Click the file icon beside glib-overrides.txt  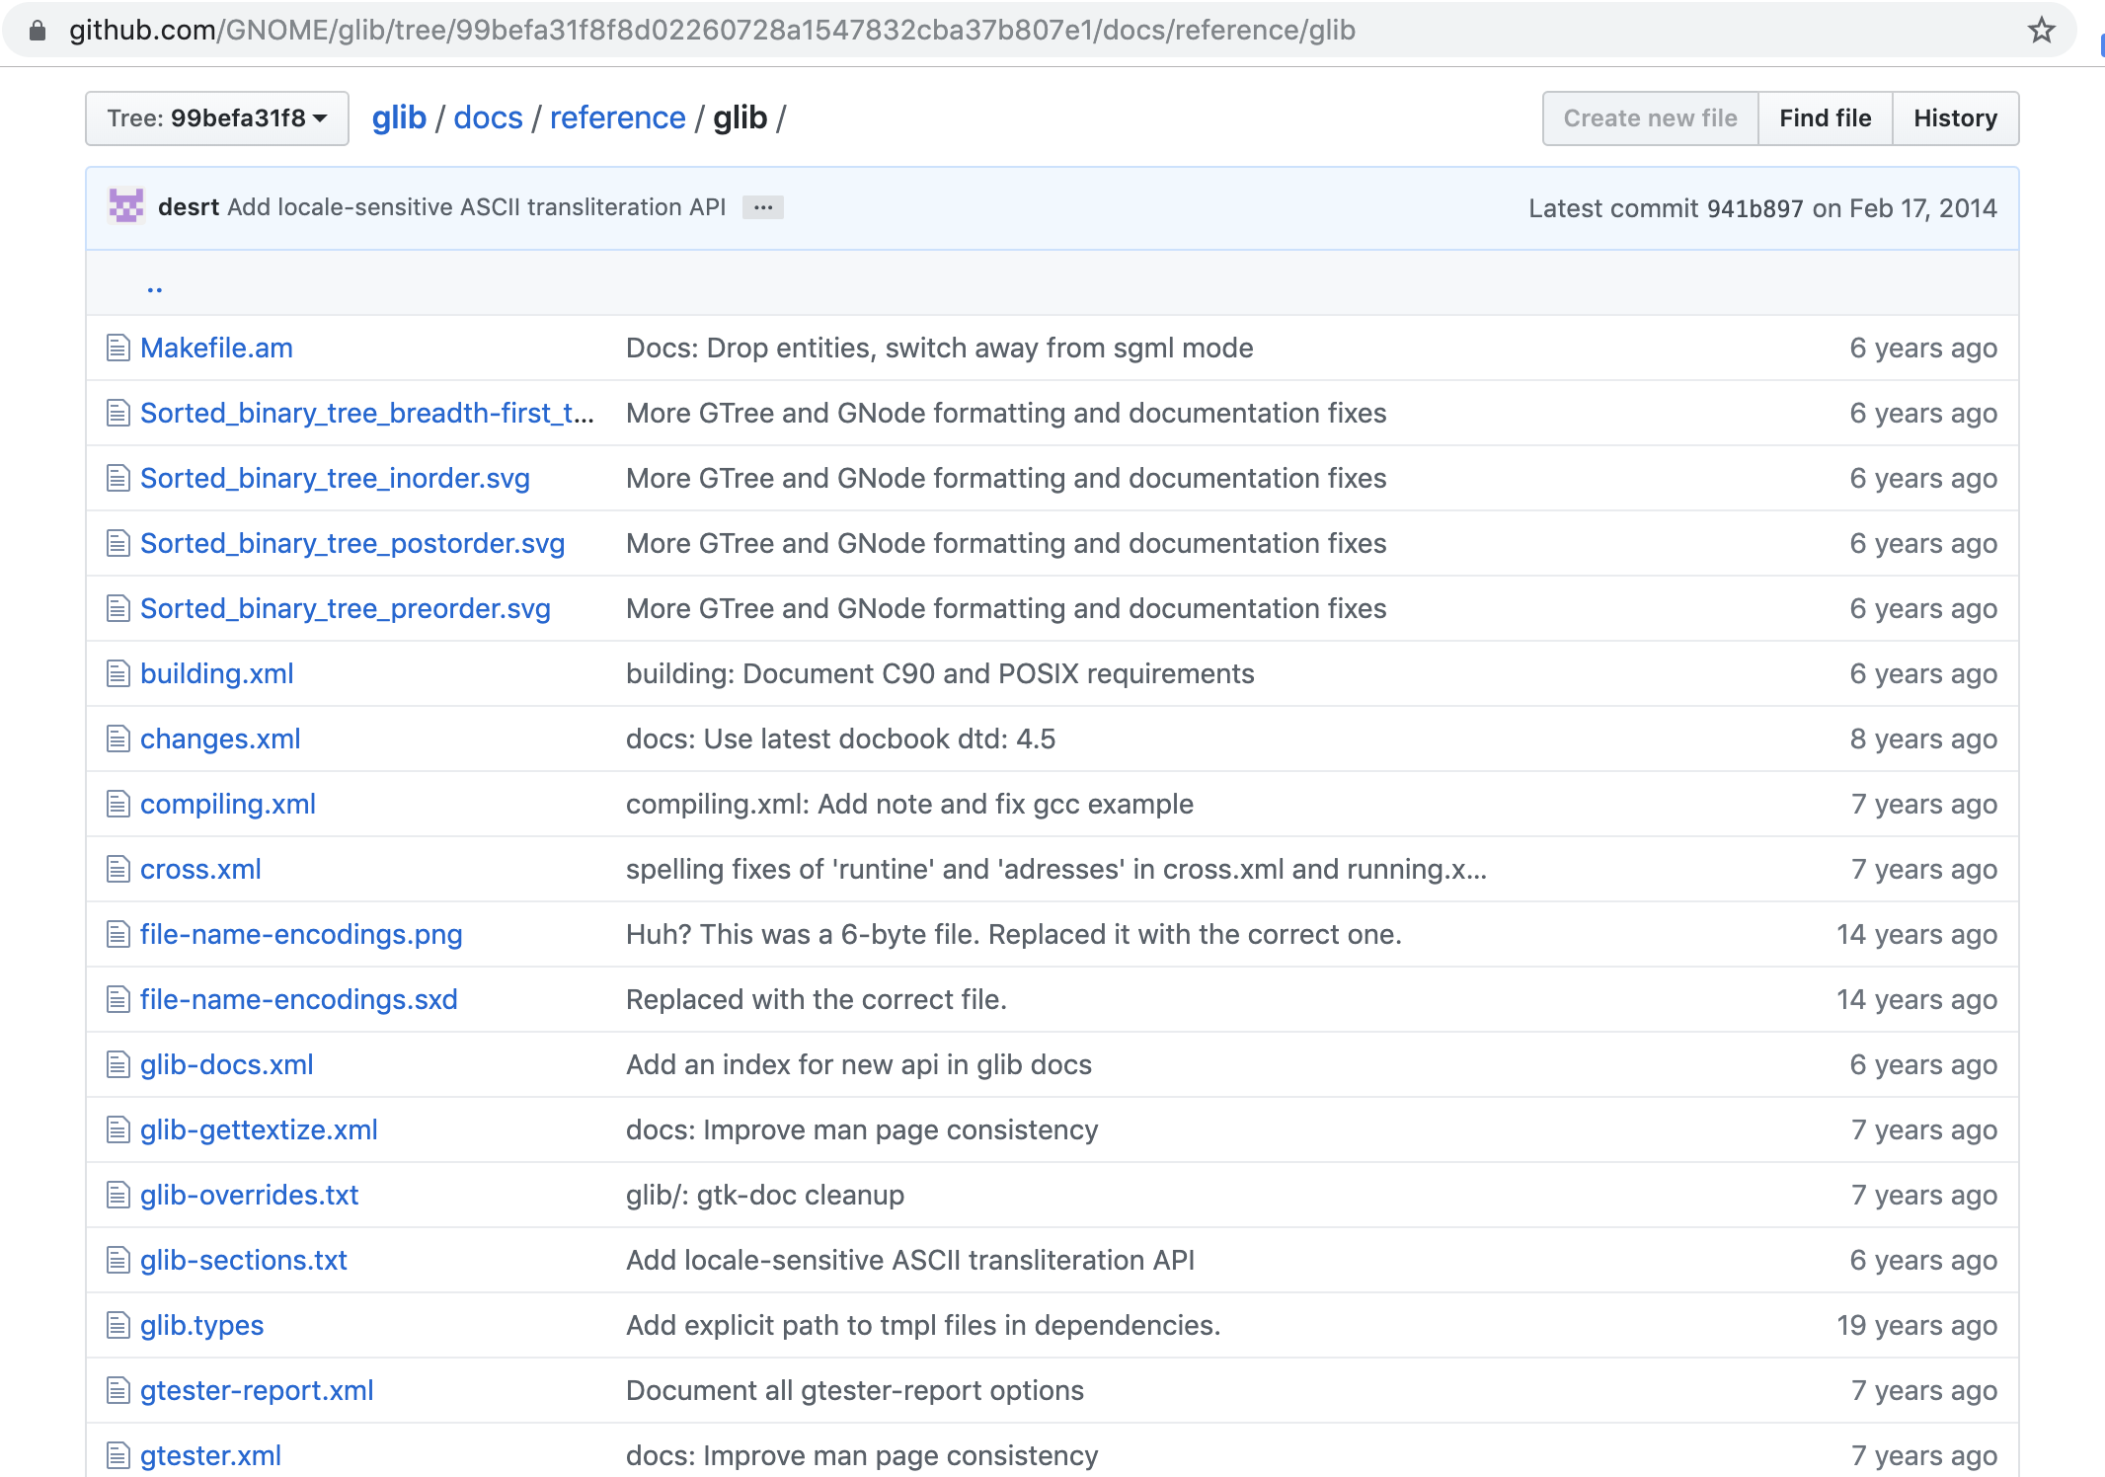[118, 1196]
